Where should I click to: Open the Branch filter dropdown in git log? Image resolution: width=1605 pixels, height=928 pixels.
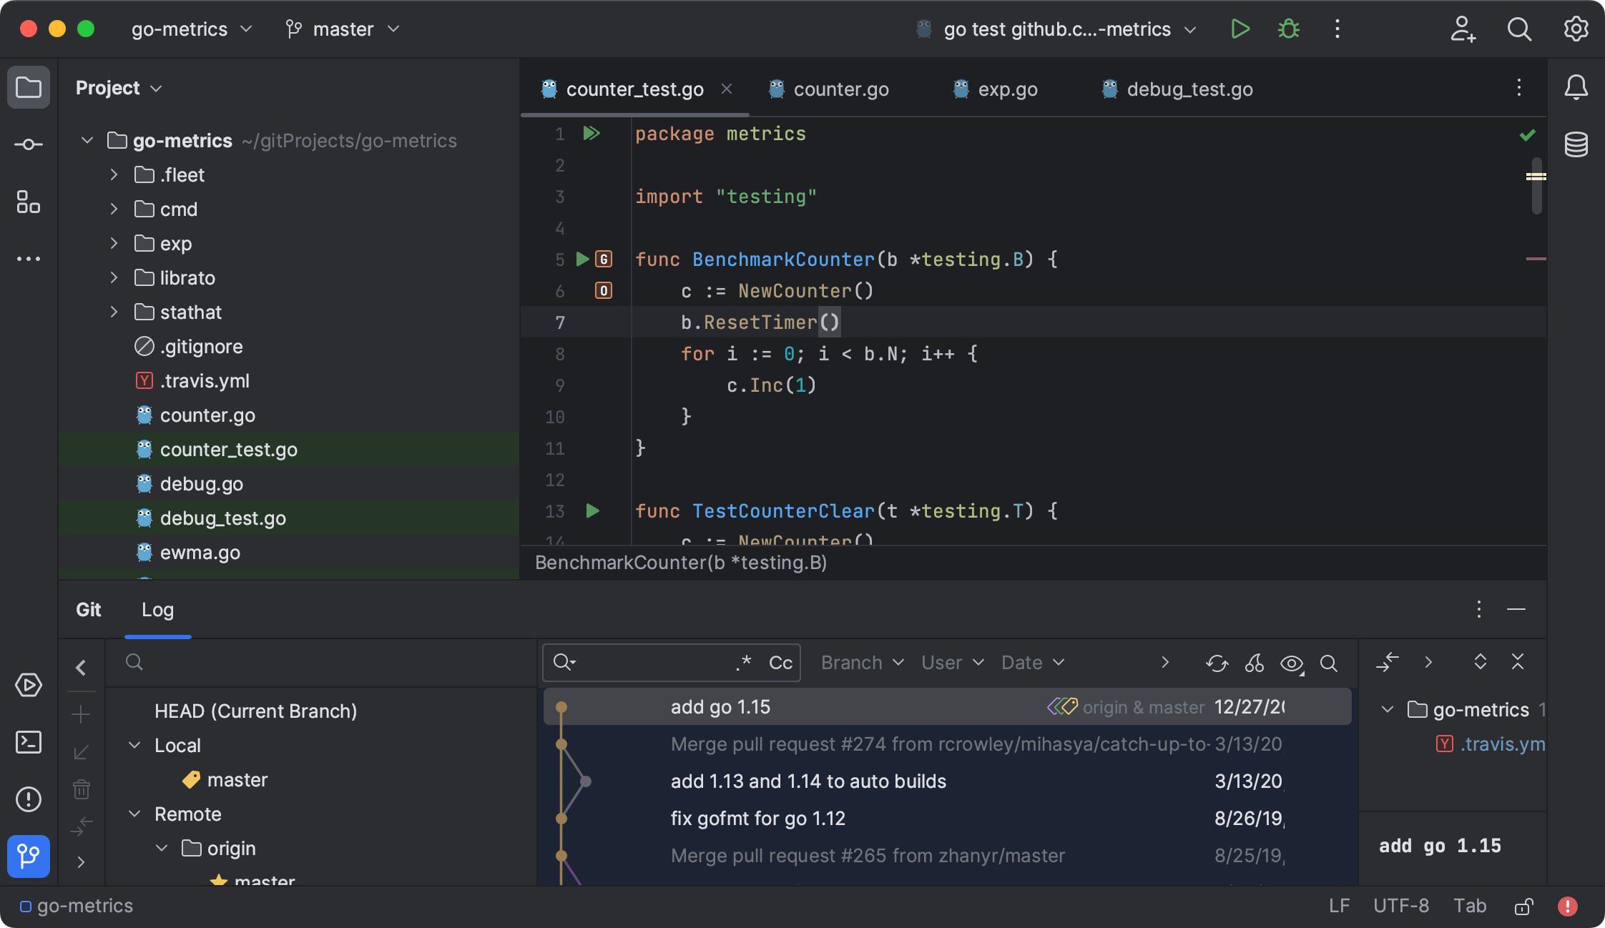click(860, 663)
